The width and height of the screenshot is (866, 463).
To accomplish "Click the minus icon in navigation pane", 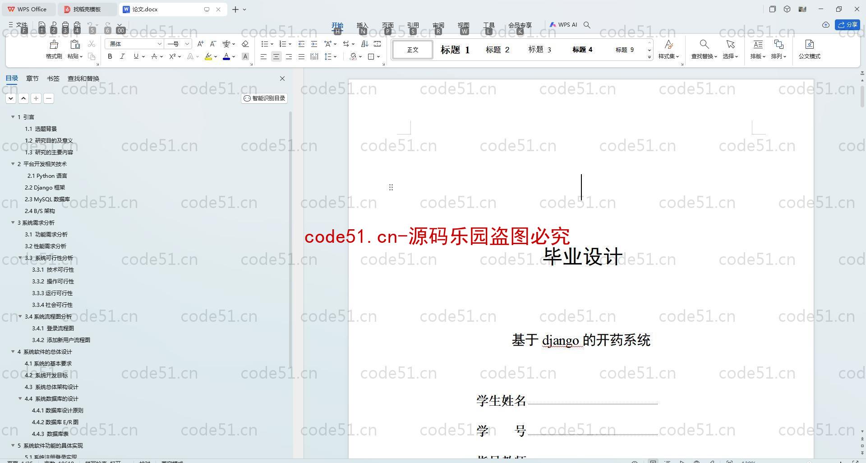I will [x=49, y=98].
